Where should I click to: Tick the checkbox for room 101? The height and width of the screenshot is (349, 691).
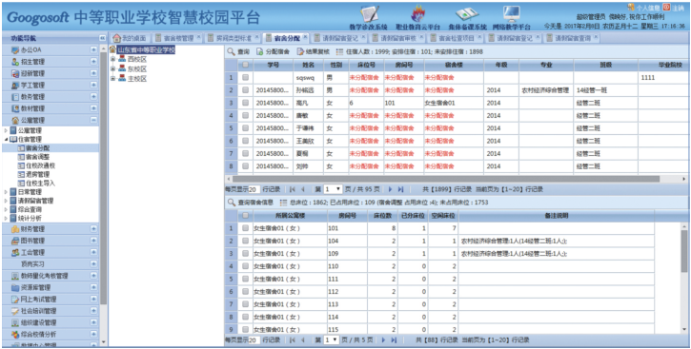tap(246, 228)
